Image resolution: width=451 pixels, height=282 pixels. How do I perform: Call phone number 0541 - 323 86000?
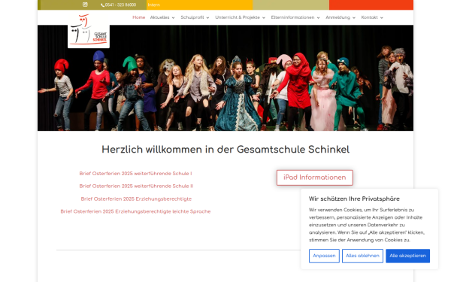pyautogui.click(x=120, y=5)
